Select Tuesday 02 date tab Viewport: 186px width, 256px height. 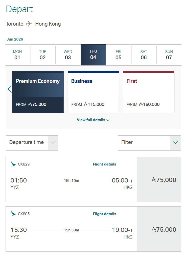(43, 55)
